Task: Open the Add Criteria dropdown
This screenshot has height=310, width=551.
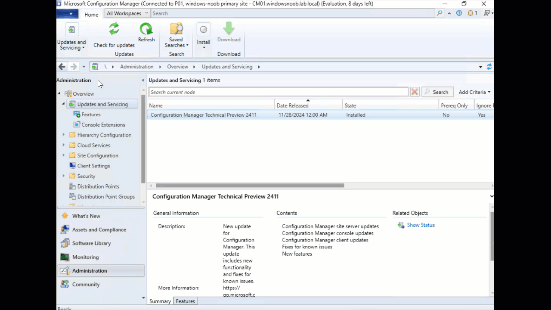Action: tap(474, 92)
